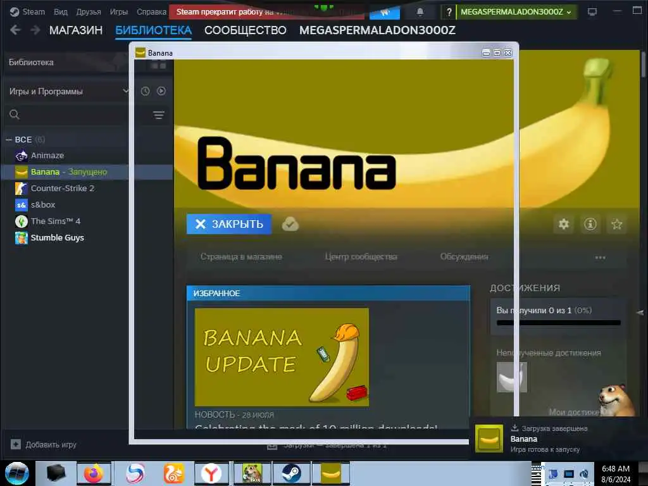Screen dimensions: 648x486
Task: Click the Animaze game icon
Action: click(22, 156)
